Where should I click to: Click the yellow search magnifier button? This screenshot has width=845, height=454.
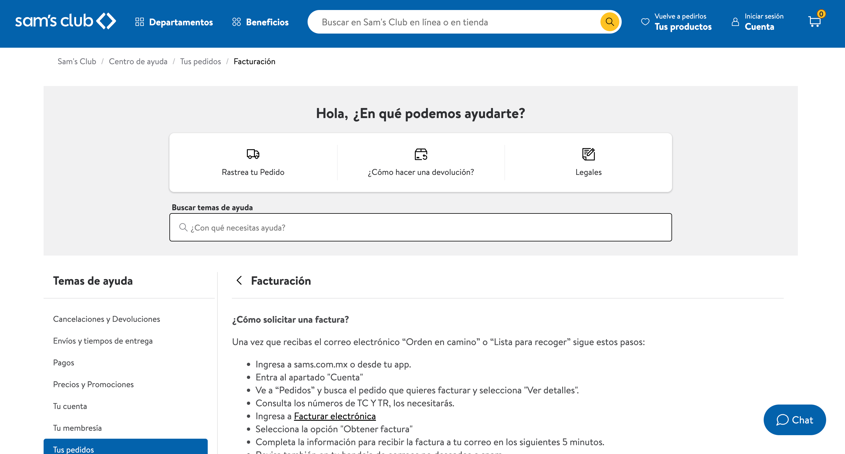point(610,21)
